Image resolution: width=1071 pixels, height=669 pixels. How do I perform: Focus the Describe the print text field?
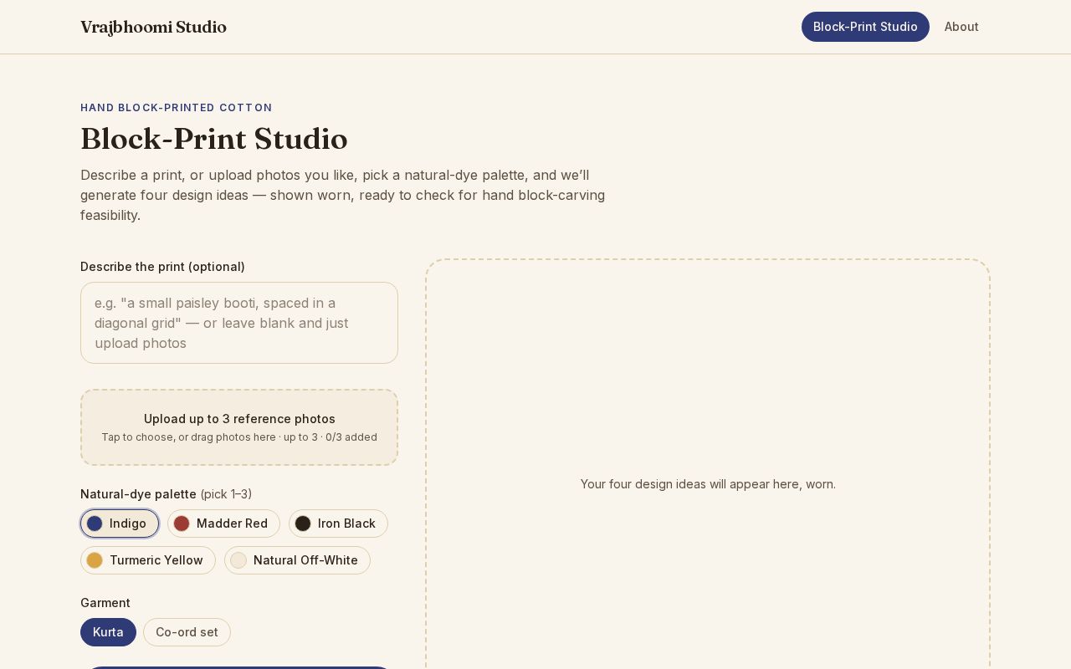point(239,323)
